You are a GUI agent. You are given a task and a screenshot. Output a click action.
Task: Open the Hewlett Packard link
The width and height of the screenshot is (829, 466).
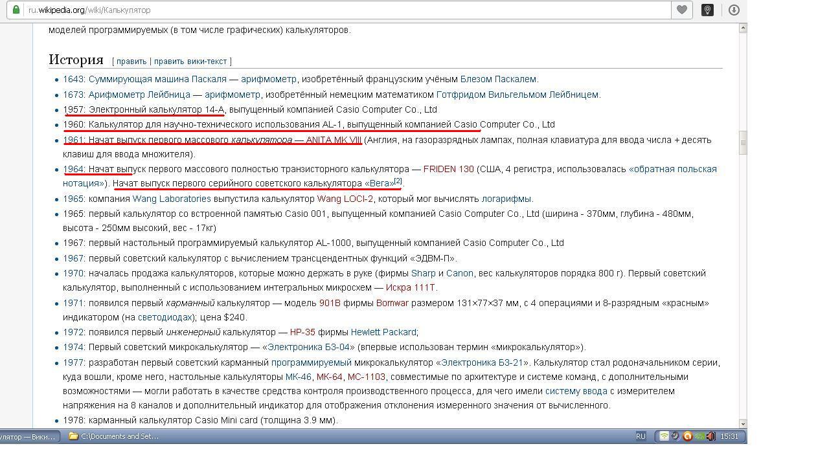coord(383,332)
